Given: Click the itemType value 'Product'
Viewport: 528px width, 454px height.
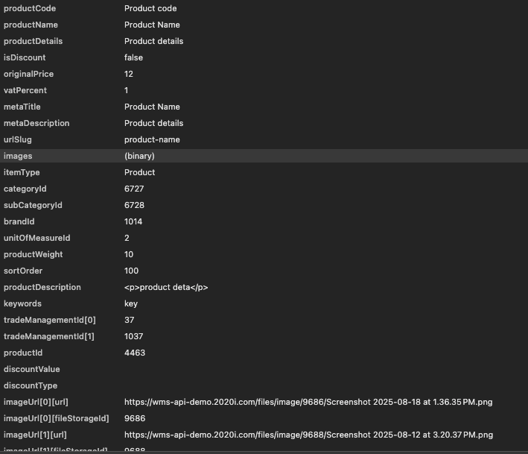Looking at the screenshot, I should 140,172.
